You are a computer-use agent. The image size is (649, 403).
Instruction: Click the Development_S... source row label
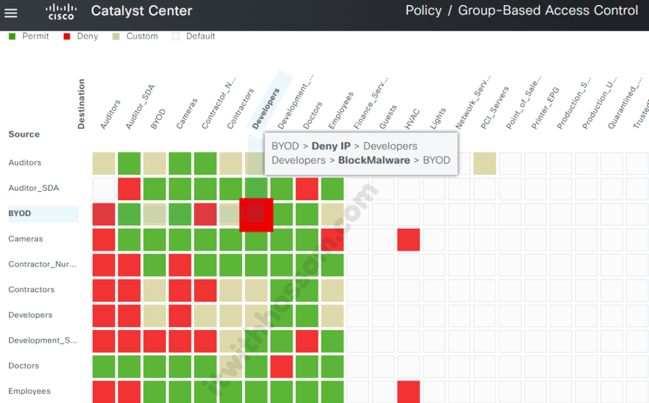click(42, 340)
